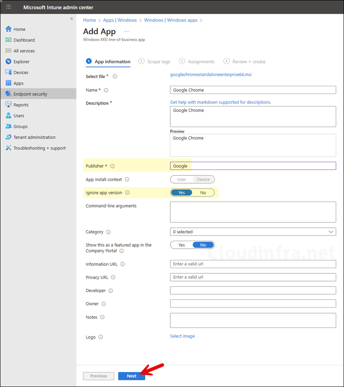
Task: Set featured app in Company Portal to Yes
Action: pos(181,245)
